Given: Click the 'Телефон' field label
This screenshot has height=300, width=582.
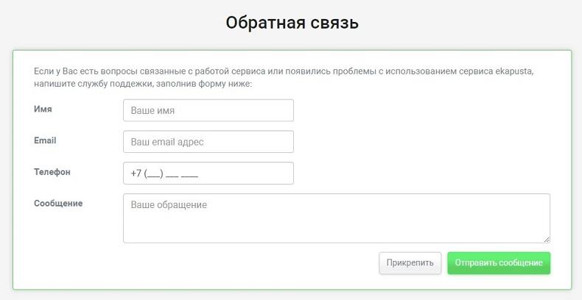Looking at the screenshot, I should coord(52,172).
